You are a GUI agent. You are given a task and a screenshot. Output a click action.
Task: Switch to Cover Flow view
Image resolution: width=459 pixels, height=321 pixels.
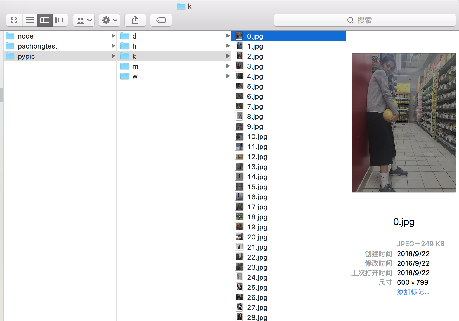[60, 20]
